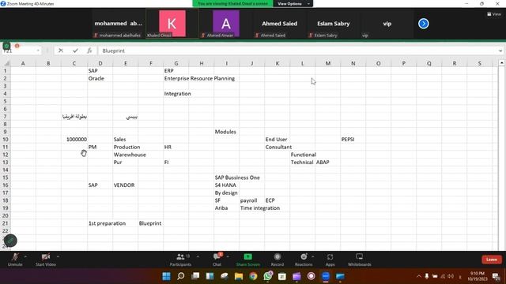Open Whiteboards
506x284 pixels.
(x=359, y=260)
